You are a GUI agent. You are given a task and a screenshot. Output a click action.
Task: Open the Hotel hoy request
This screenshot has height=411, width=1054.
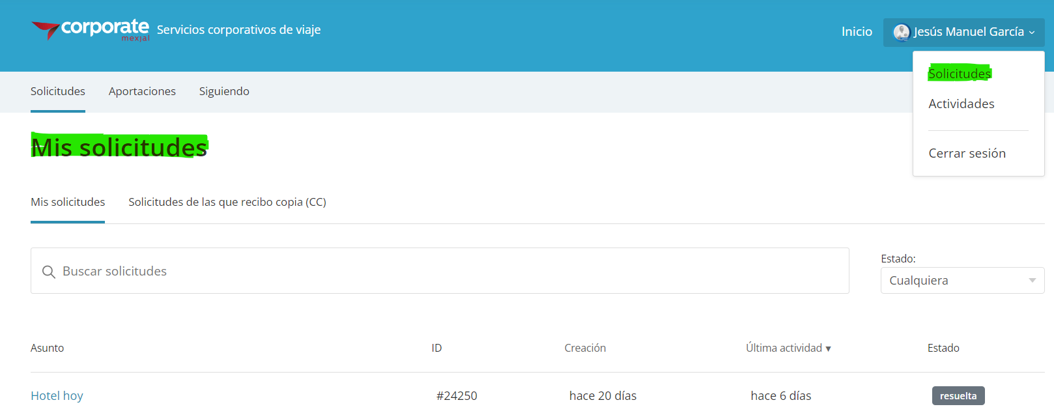tap(57, 395)
